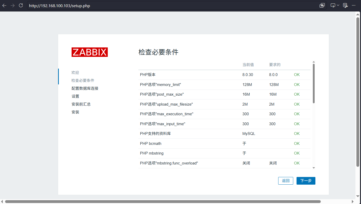
Task: Open the 设置 step in the sidebar
Action: pos(75,96)
